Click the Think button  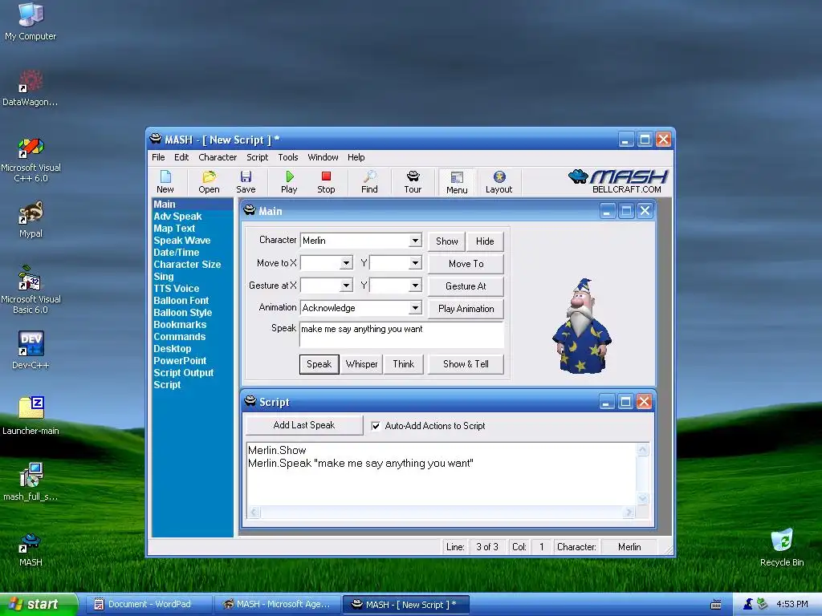404,364
